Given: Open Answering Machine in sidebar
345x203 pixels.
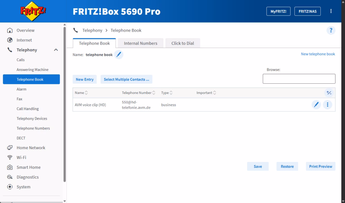Looking at the screenshot, I should coord(32,70).
